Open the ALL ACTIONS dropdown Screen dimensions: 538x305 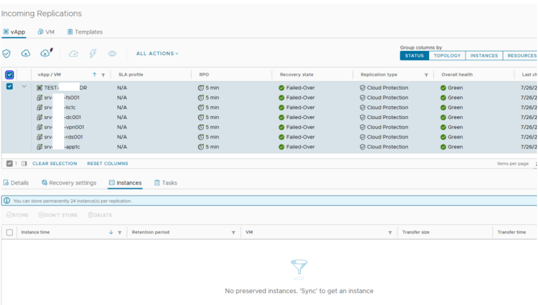pos(157,53)
